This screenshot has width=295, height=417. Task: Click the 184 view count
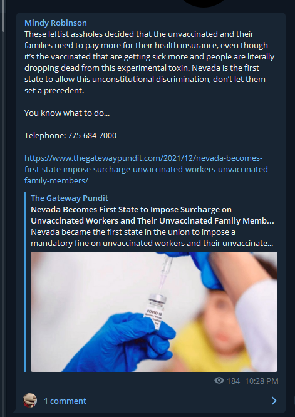point(233,381)
